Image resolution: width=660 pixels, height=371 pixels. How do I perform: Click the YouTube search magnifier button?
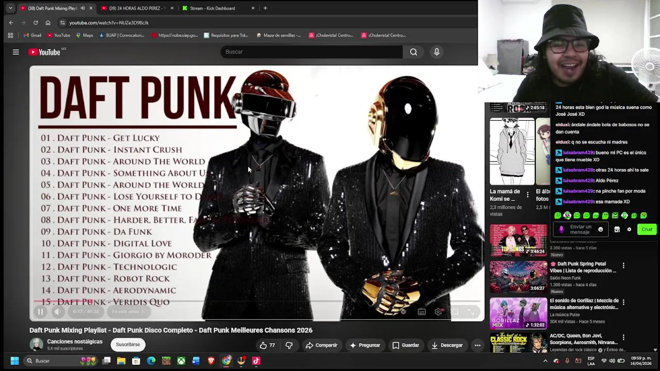(414, 52)
